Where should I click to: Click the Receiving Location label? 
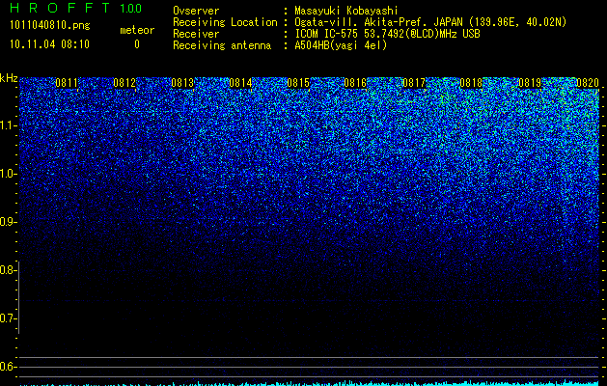point(225,22)
